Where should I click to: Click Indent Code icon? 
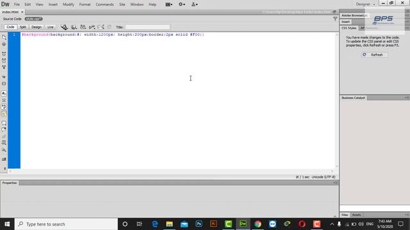4,159
